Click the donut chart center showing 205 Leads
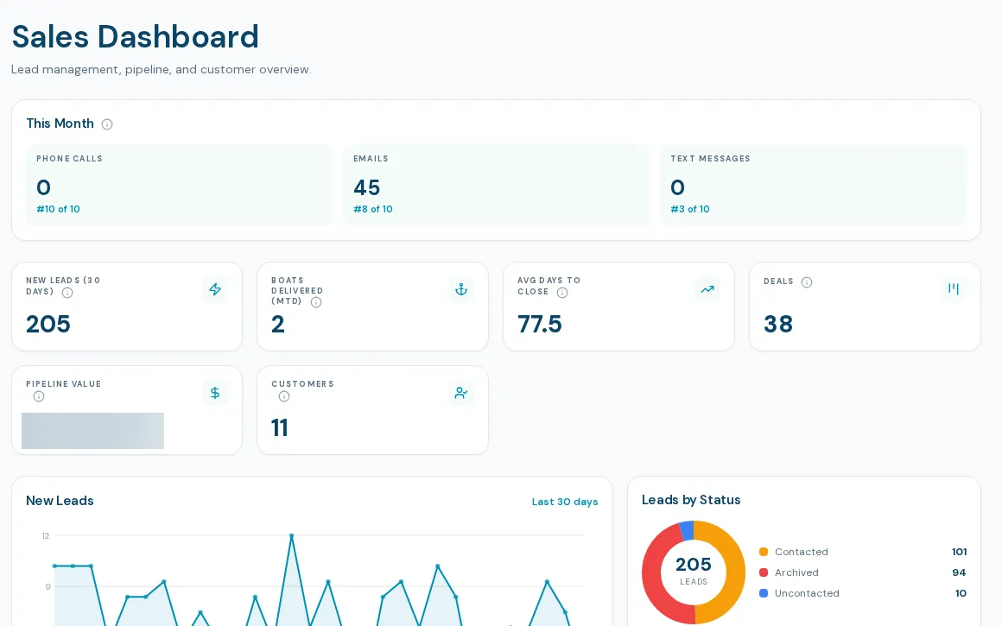Viewport: 1002px width, 626px height. click(694, 571)
